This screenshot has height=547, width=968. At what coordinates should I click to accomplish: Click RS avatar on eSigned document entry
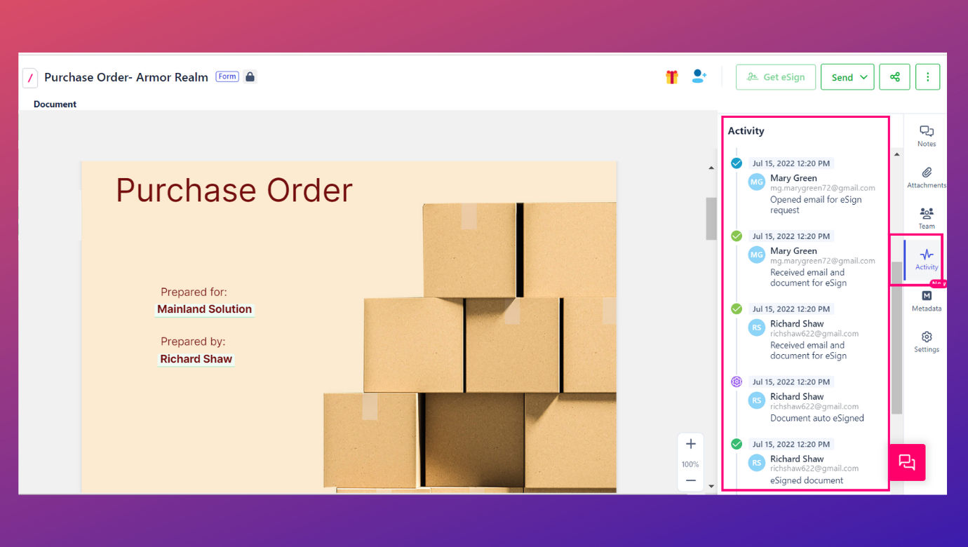tap(756, 463)
